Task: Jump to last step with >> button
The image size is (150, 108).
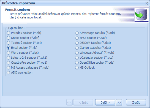Action: point(119,102)
